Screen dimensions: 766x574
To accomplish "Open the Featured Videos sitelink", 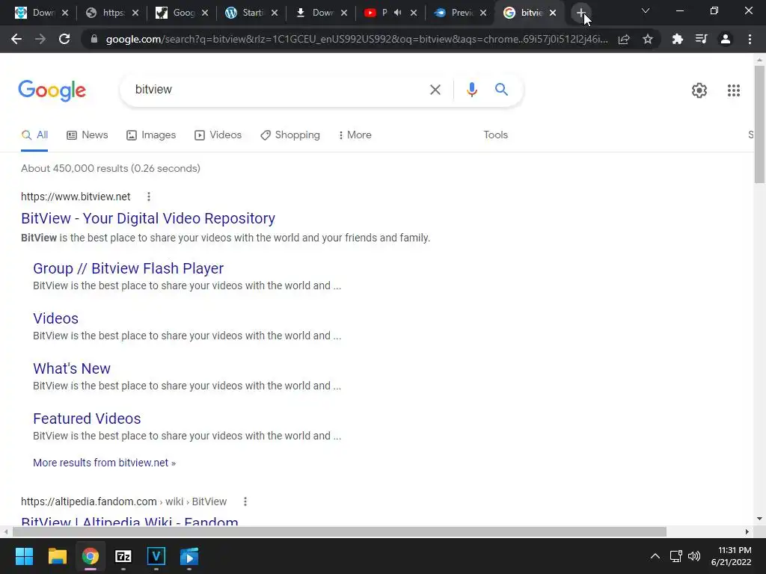I will click(x=87, y=419).
